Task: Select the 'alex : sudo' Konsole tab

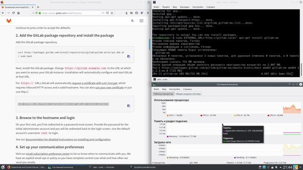Action: point(160,79)
